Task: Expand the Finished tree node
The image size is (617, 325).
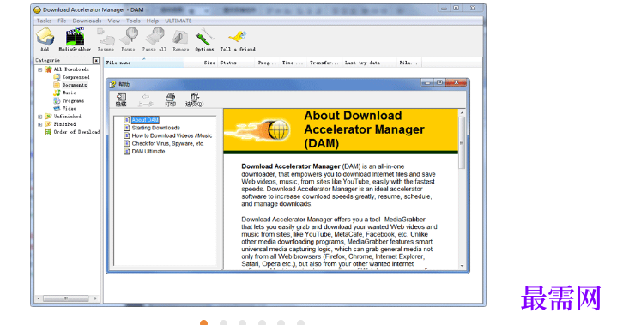Action: (39, 124)
